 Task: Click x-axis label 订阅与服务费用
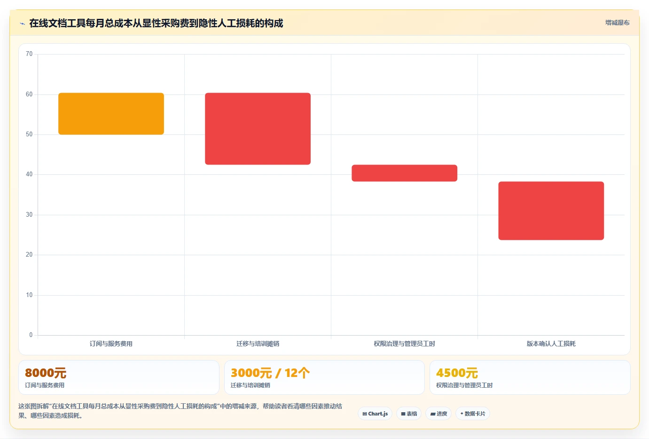click(111, 344)
